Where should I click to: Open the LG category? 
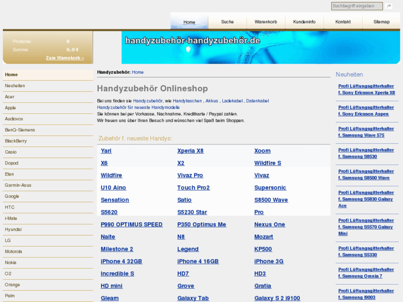pyautogui.click(x=48, y=240)
